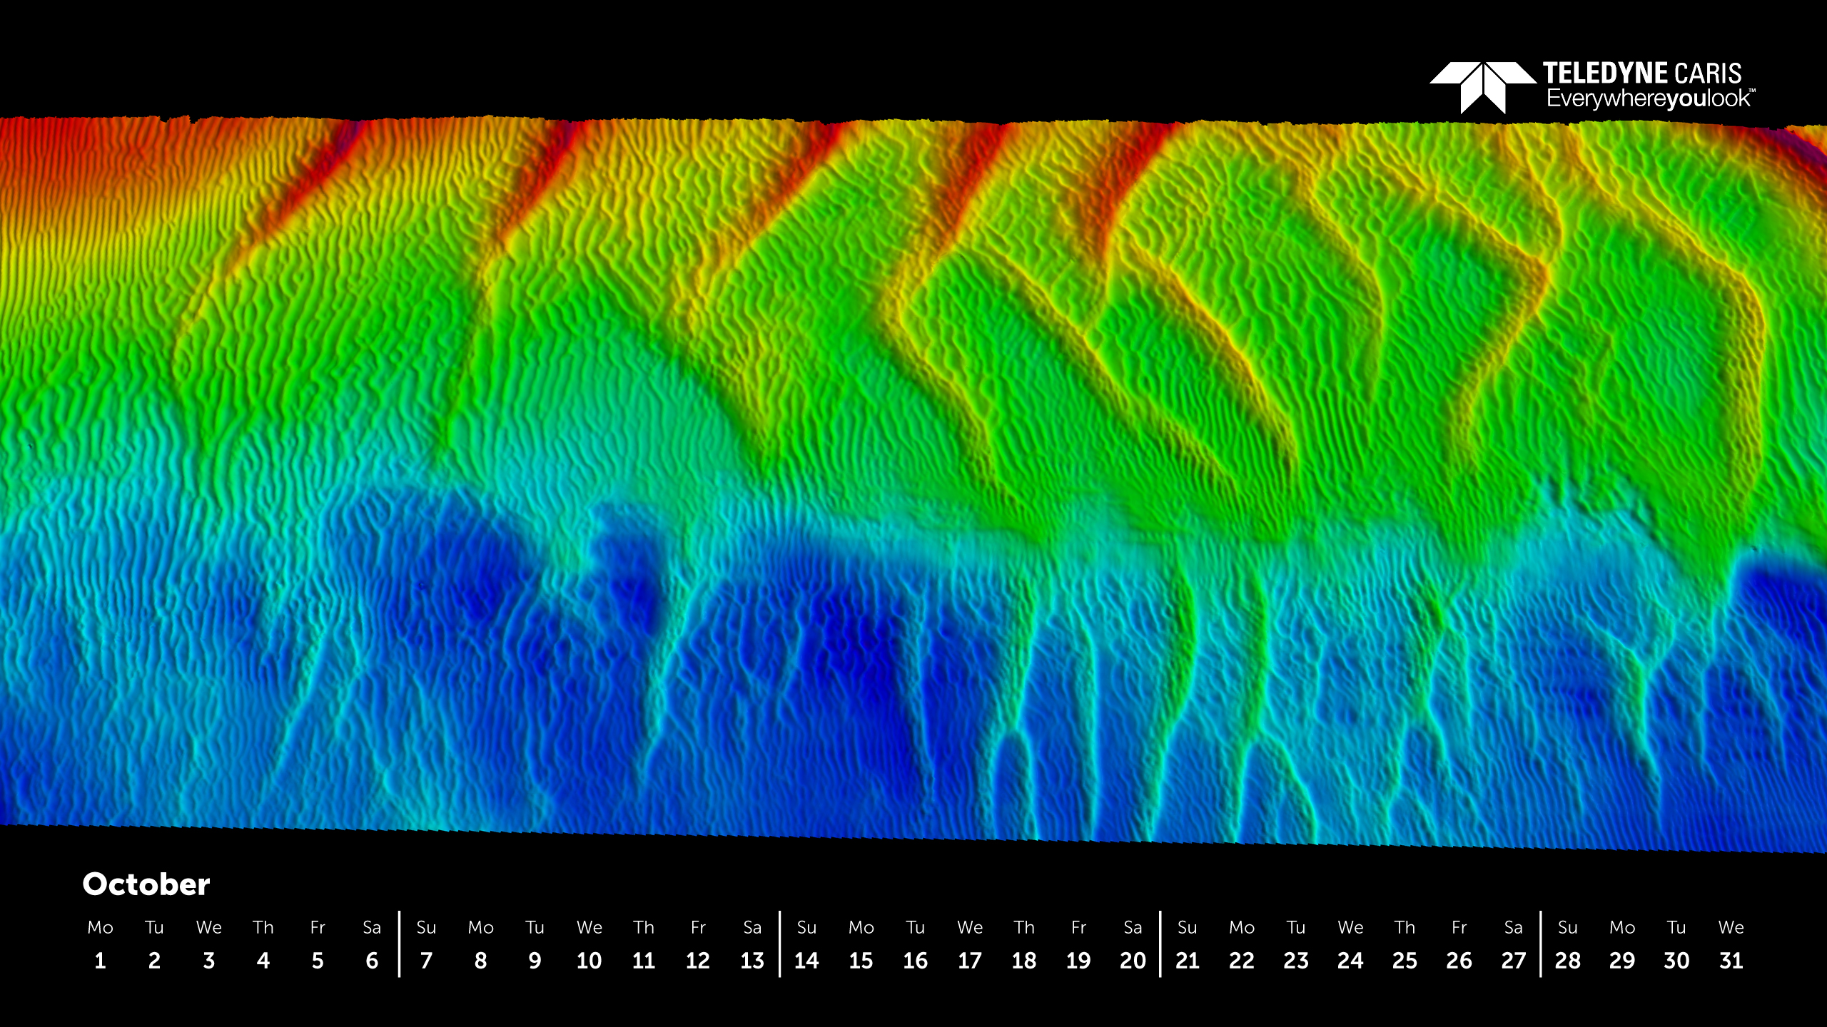Viewport: 1827px width, 1027px height.
Task: Click the "Everywhereyoulook" tagline
Action: pyautogui.click(x=1651, y=98)
